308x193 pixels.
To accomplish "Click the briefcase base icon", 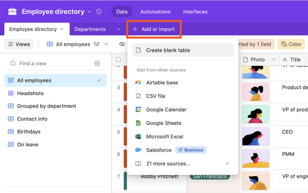I will point(12,12).
